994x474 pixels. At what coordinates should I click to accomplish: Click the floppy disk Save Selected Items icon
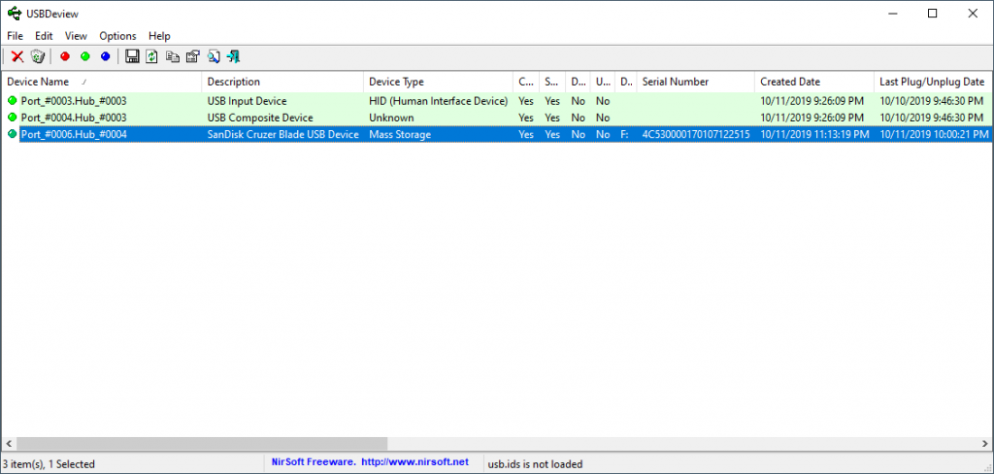(x=132, y=57)
